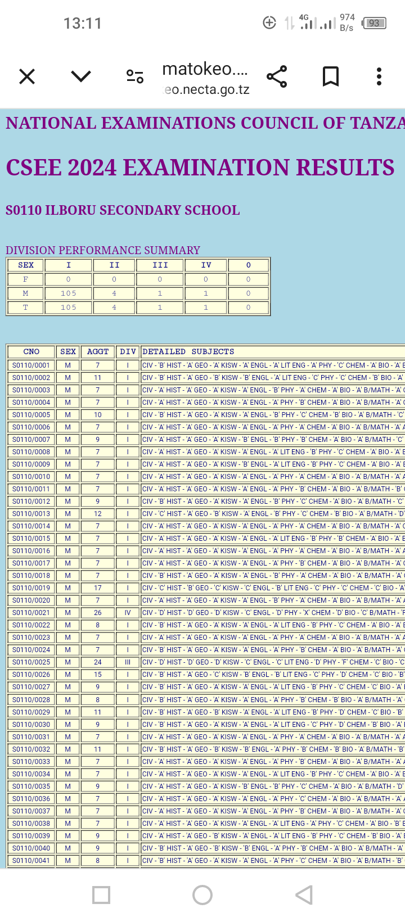
Task: Tap the Android home circle button
Action: [202, 895]
